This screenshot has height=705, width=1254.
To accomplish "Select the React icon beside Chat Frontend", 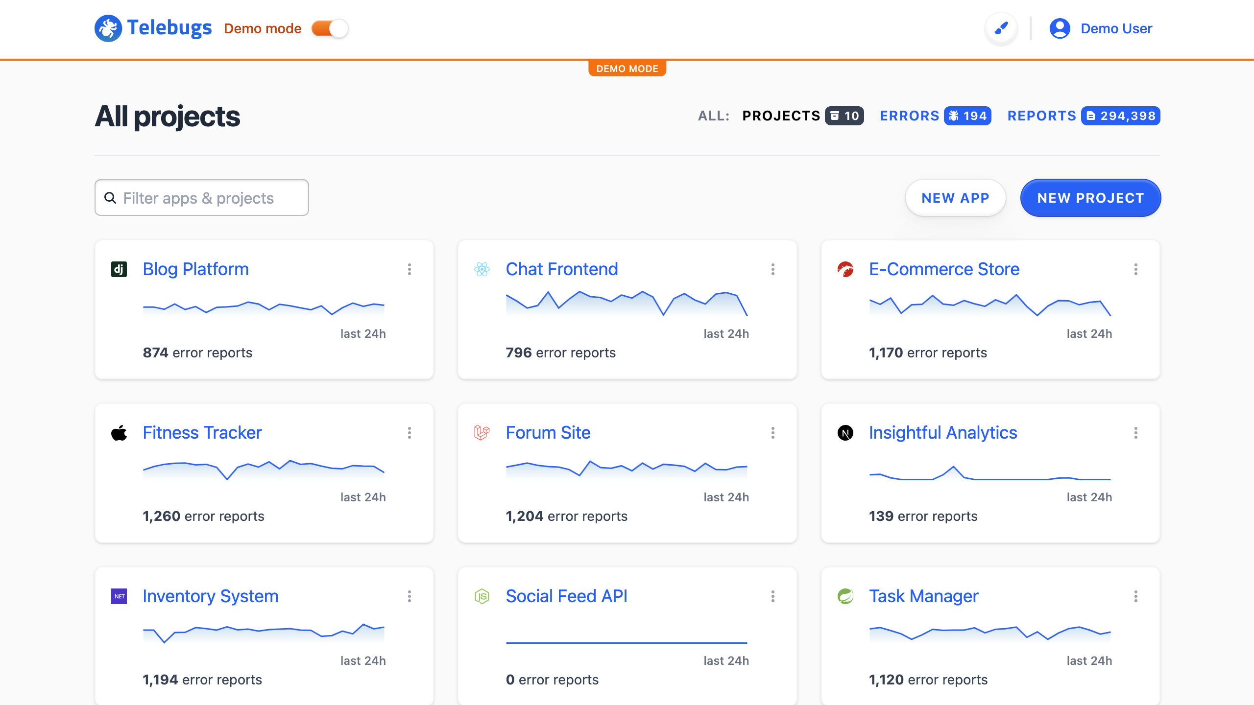I will (482, 269).
